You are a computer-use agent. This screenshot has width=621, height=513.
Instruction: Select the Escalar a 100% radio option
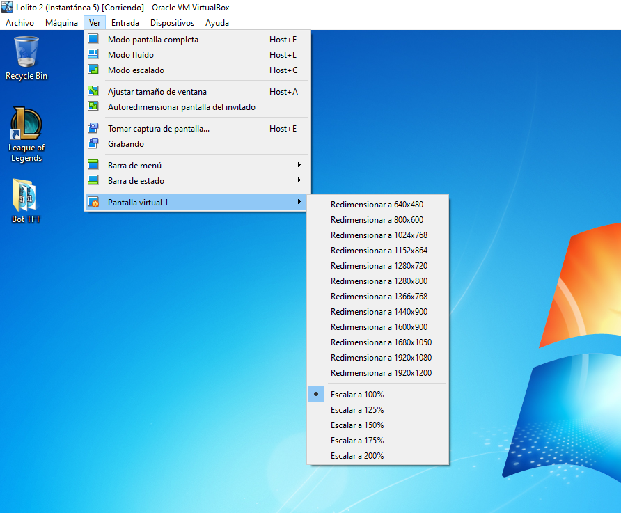[x=356, y=395]
